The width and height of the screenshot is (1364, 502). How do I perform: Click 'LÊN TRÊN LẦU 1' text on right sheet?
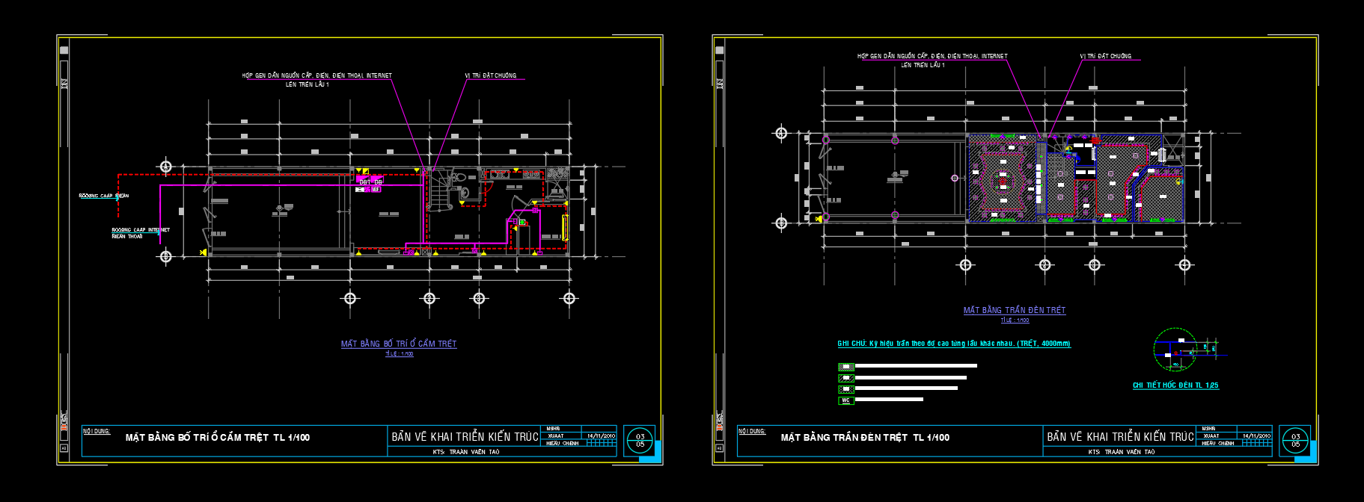pos(923,65)
